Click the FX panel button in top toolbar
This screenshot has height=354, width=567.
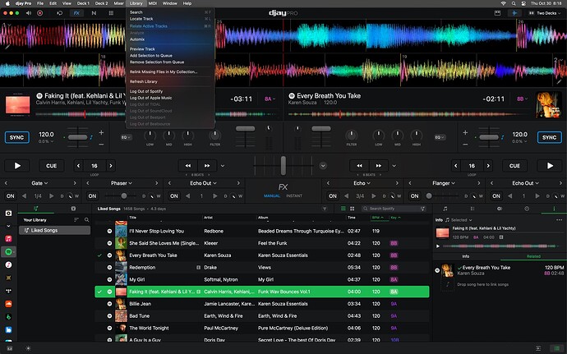coord(76,13)
